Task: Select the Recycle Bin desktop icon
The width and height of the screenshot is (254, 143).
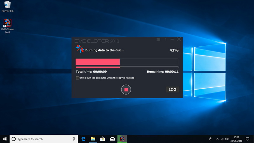Action: (x=7, y=6)
